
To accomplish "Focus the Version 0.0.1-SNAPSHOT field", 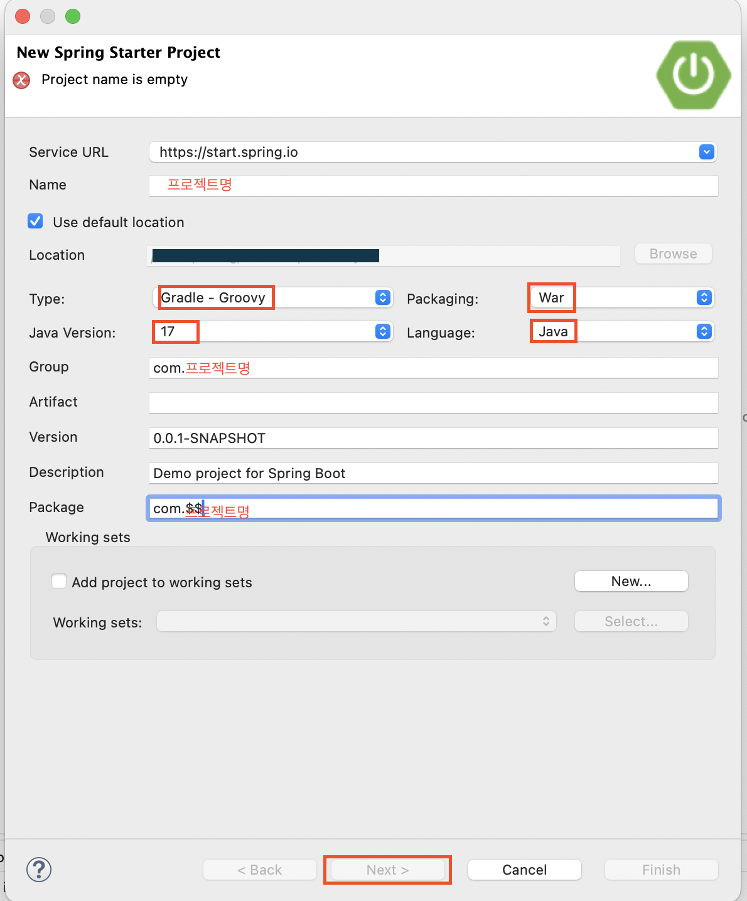I will pyautogui.click(x=434, y=438).
